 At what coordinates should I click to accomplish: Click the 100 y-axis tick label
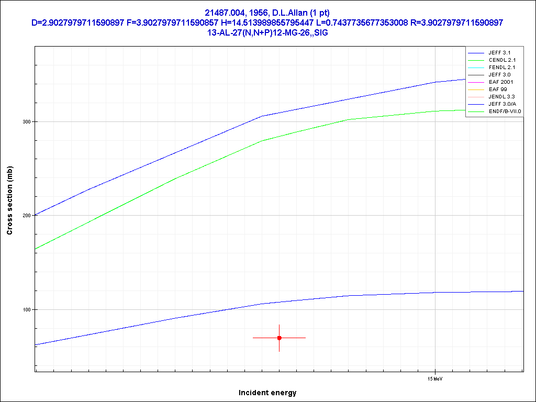[x=26, y=309]
